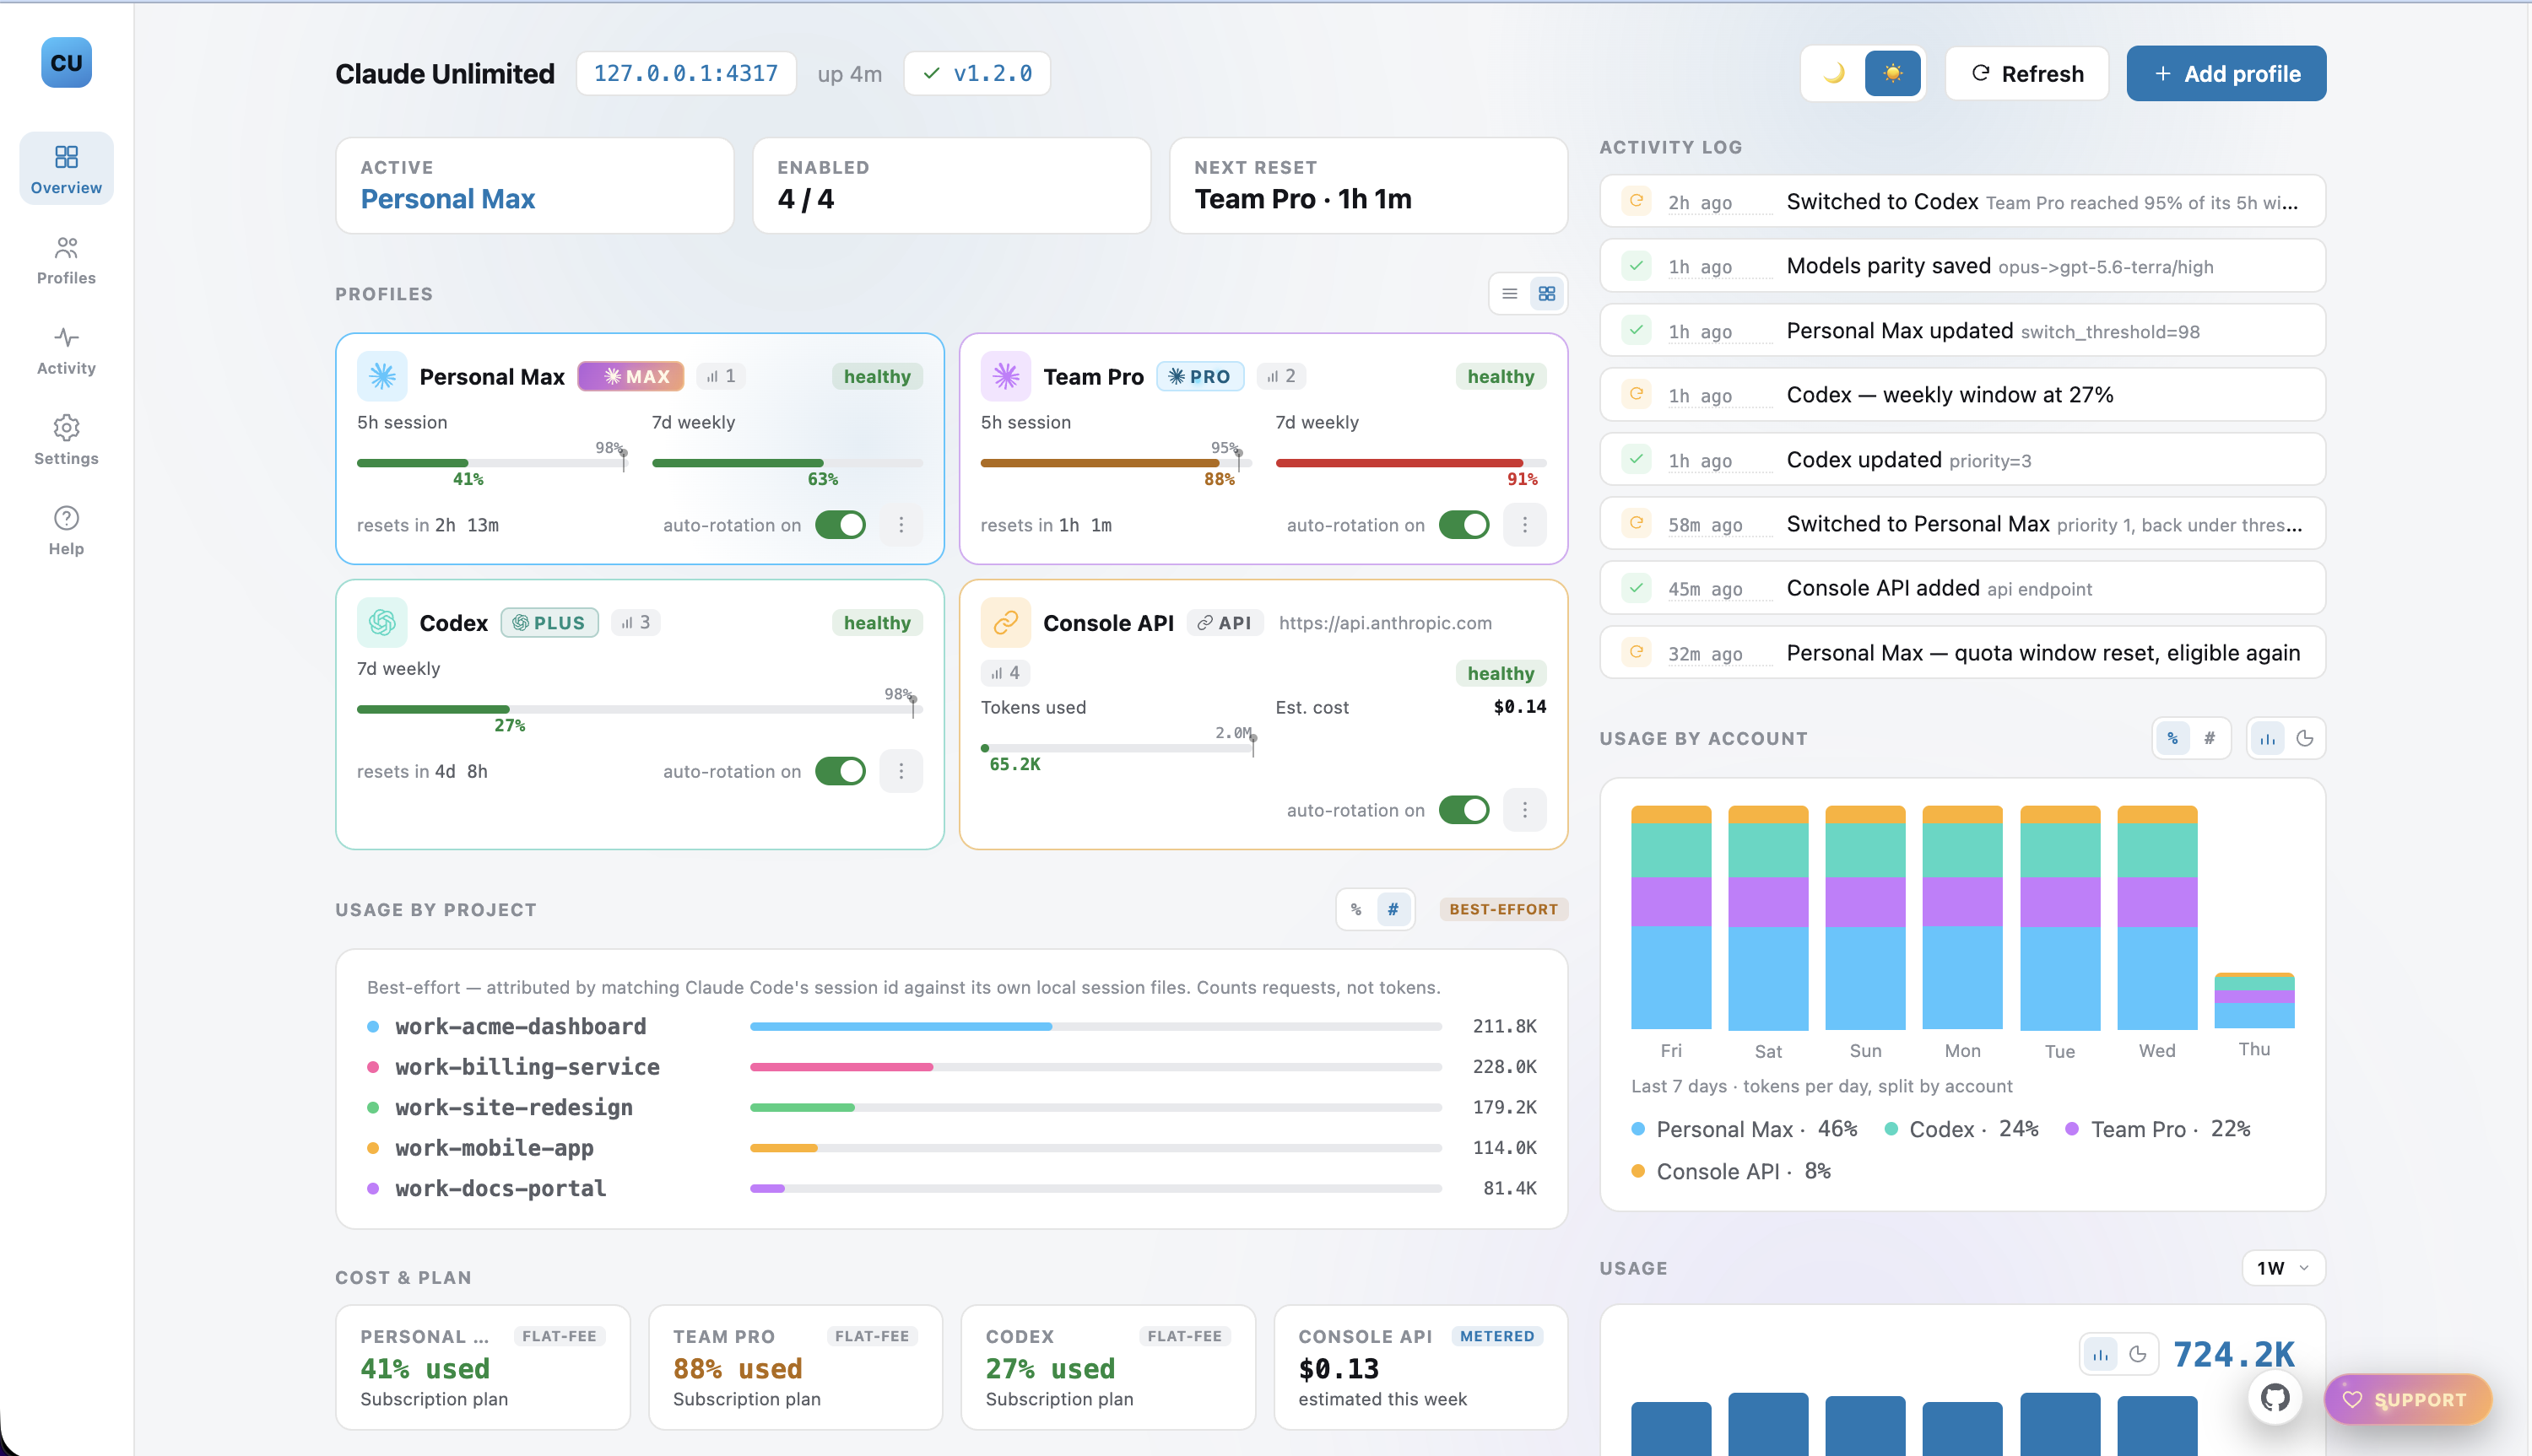Click priority 1 chip on Personal Max
The width and height of the screenshot is (2532, 1456).
click(x=720, y=376)
